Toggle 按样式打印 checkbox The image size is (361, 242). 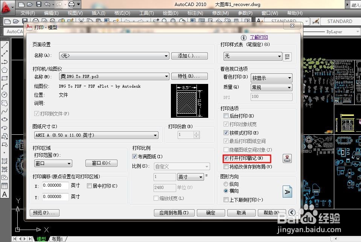click(x=226, y=133)
